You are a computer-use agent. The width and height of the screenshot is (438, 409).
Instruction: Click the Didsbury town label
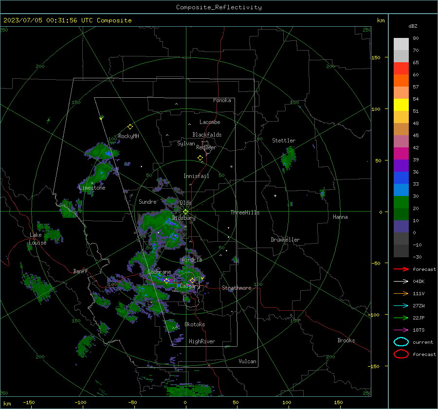pos(183,218)
